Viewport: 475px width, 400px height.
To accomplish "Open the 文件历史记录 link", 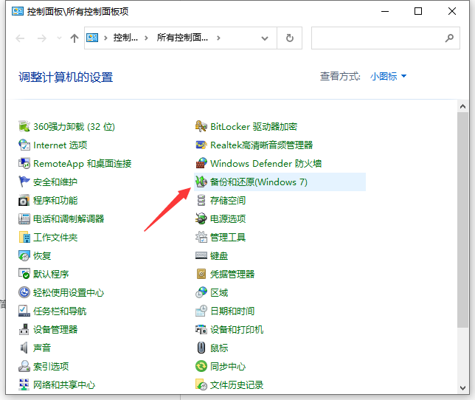I will [x=237, y=385].
